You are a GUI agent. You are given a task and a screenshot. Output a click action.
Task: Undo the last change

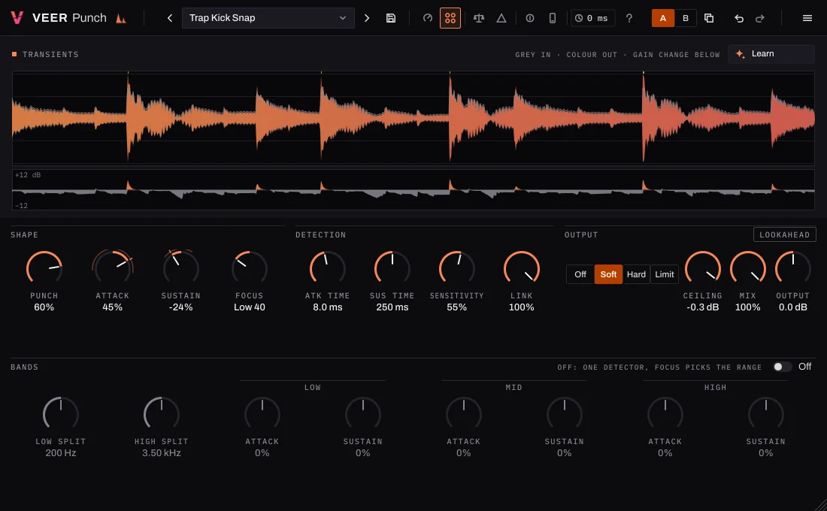tap(739, 18)
